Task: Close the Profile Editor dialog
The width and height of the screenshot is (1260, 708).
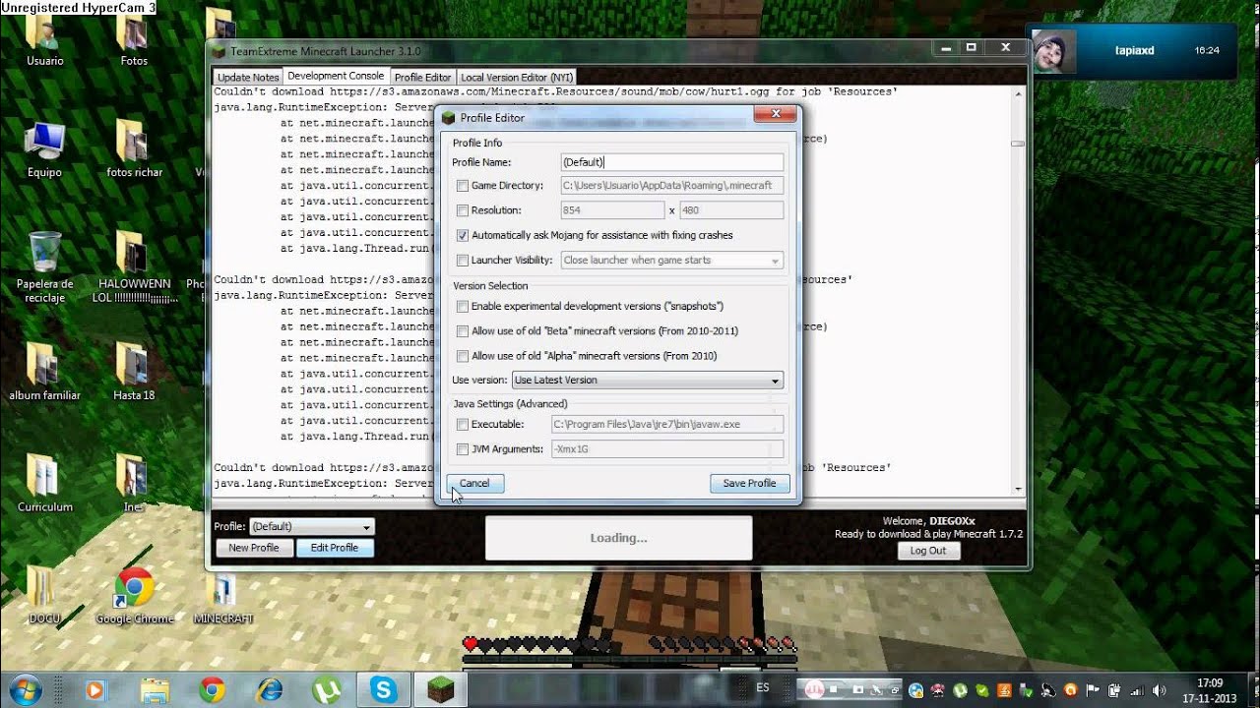Action: (776, 115)
